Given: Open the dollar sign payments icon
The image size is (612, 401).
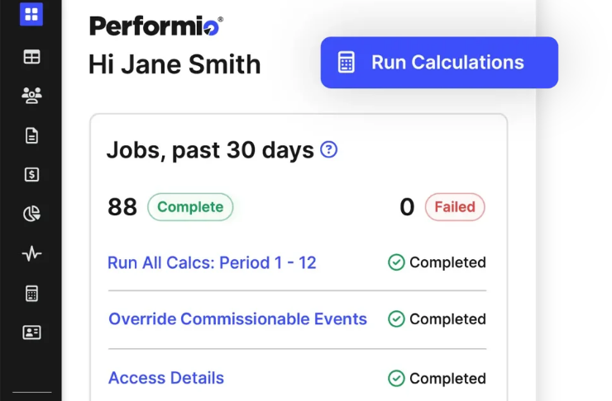Looking at the screenshot, I should [31, 174].
